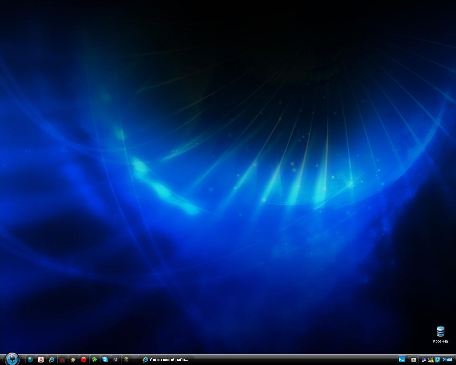
Task: Open the Unreal Tournament U icon
Action: coord(116,360)
